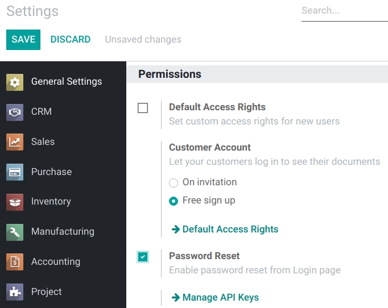Viewport: 388px width, 308px height.
Task: Open the Manage API Keys link
Action: (215, 298)
